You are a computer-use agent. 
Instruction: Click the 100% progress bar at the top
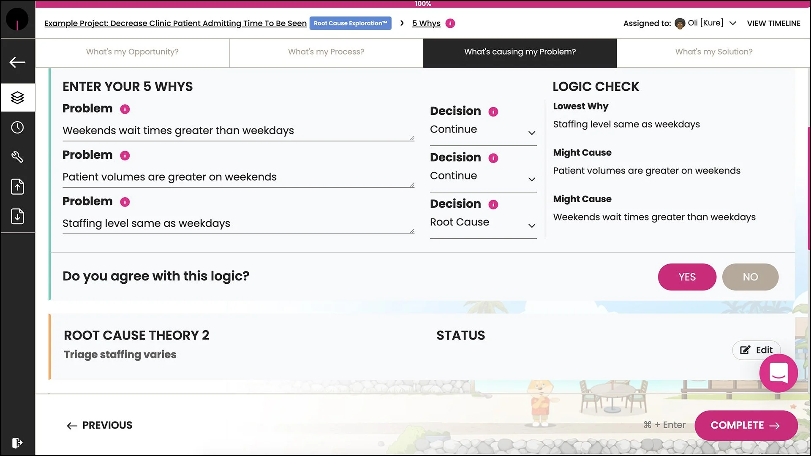pos(422,4)
